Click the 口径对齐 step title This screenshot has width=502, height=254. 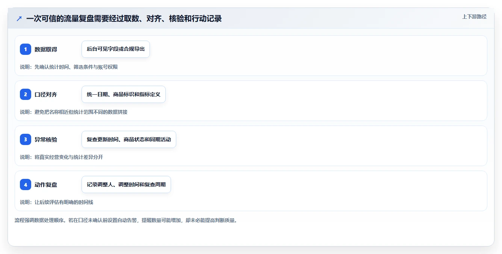pyautogui.click(x=46, y=94)
